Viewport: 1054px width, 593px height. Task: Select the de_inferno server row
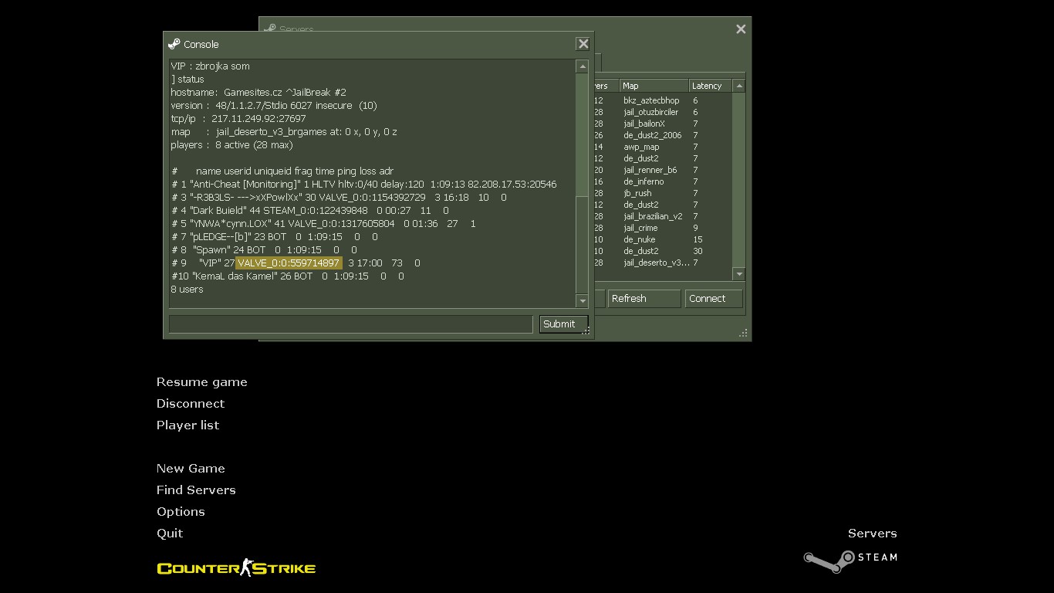661,181
